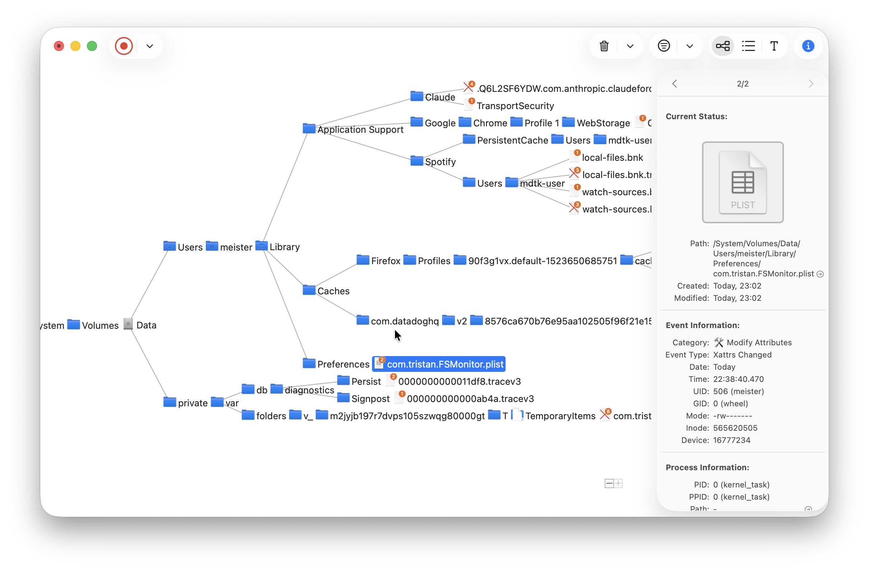Select the TransportSecurity file node
The height and width of the screenshot is (570, 869).
click(509, 106)
